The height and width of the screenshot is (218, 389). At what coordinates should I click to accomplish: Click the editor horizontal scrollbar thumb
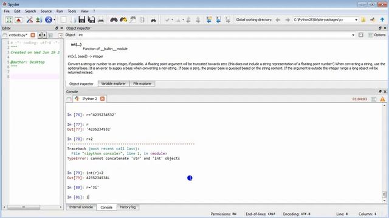click(24, 207)
